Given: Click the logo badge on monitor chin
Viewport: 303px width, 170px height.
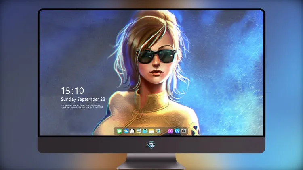Looking at the screenshot, I should coord(151,145).
